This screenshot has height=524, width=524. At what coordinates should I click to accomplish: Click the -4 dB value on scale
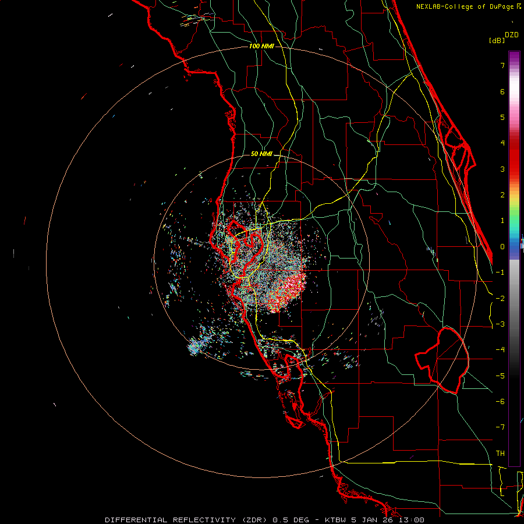click(x=500, y=350)
